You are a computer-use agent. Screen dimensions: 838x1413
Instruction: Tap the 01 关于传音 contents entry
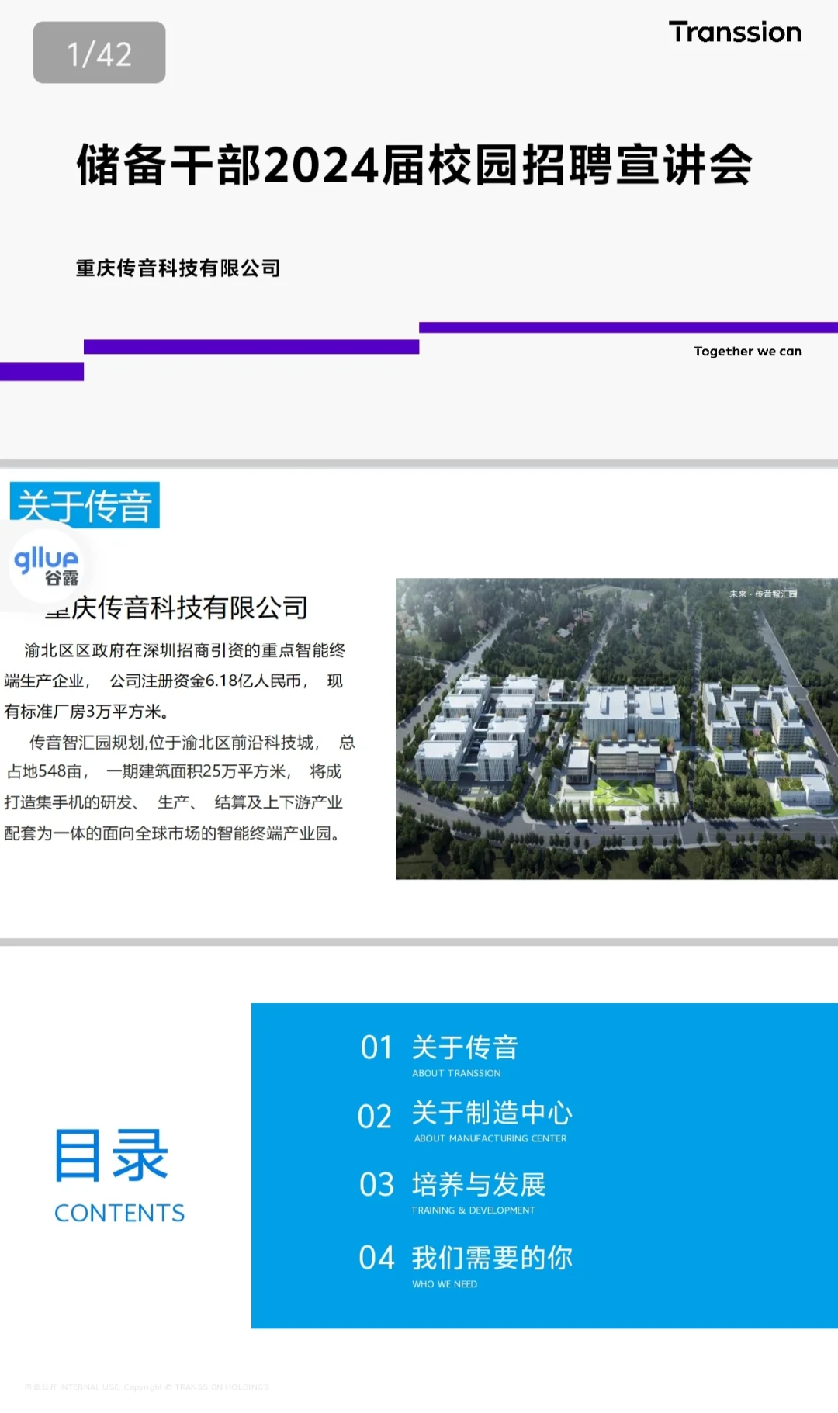click(x=439, y=1048)
